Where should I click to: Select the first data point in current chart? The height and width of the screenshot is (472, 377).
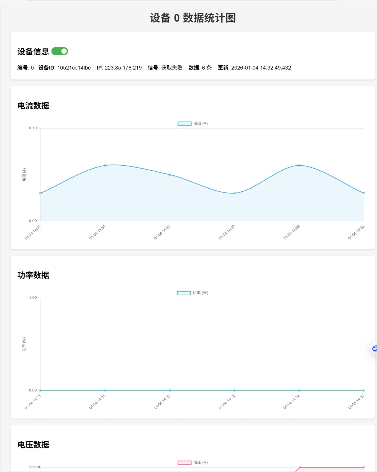coord(40,193)
